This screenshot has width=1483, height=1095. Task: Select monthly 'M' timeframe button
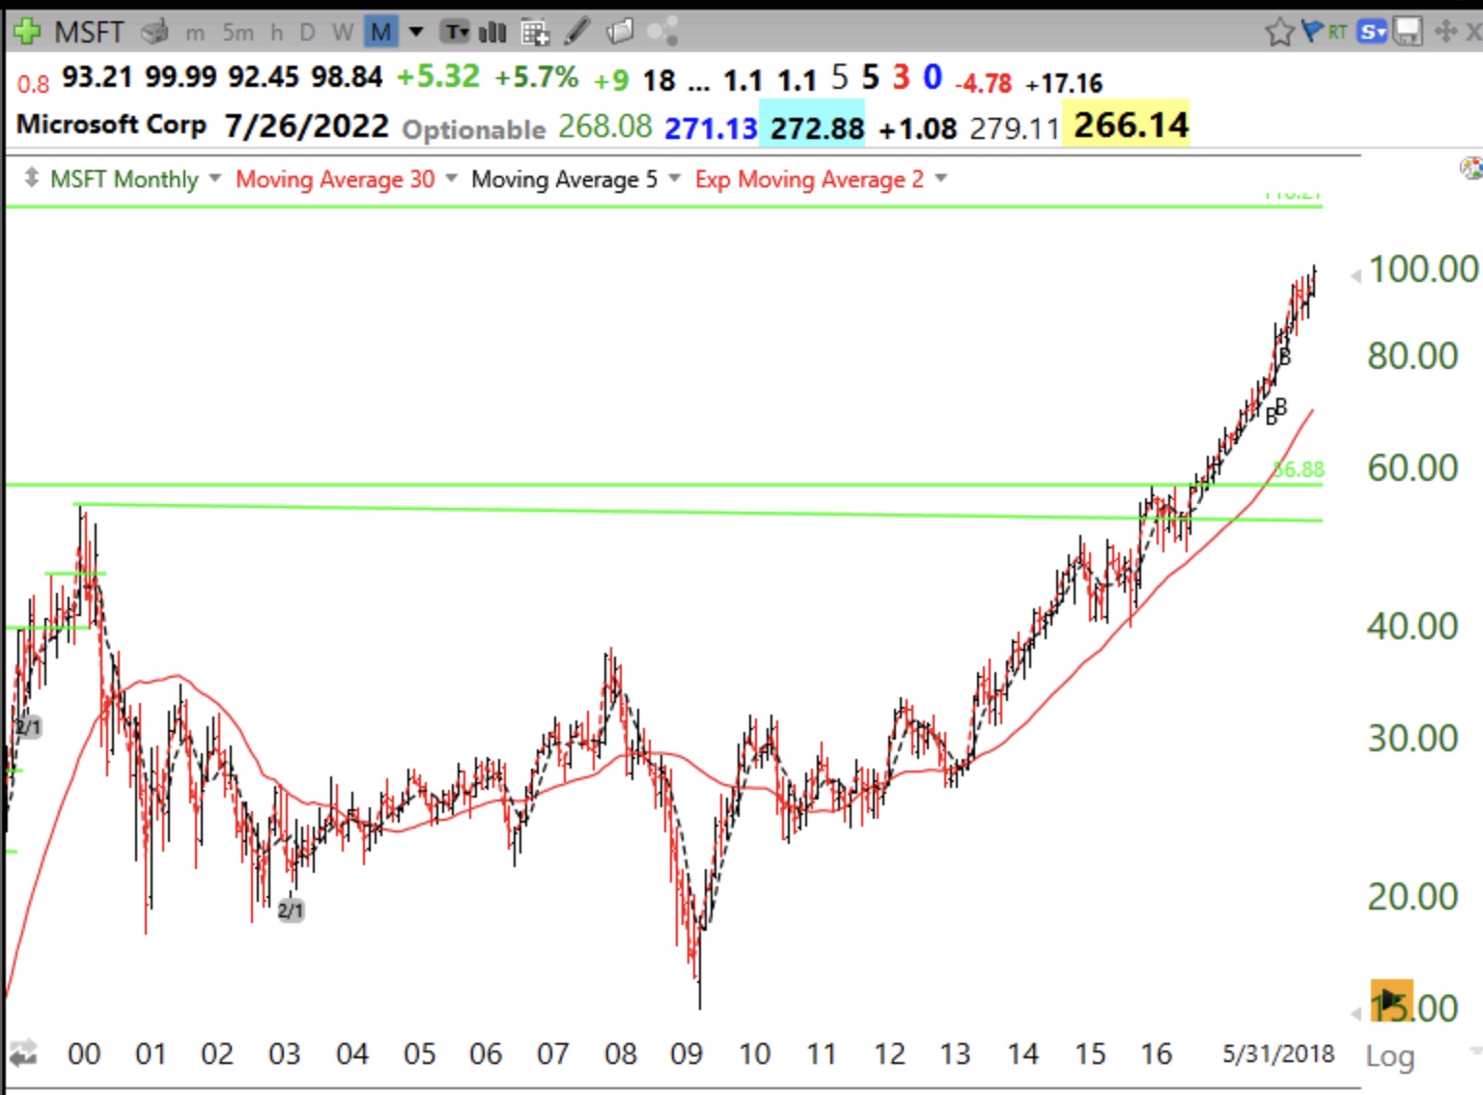[381, 33]
